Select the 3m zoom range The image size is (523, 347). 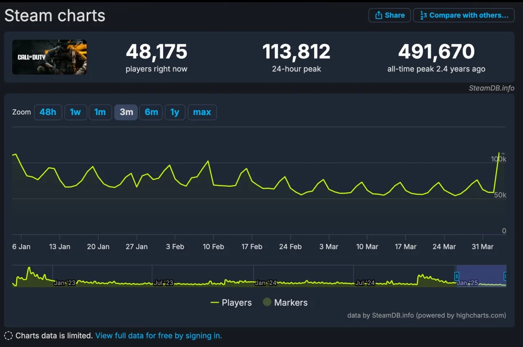[126, 112]
